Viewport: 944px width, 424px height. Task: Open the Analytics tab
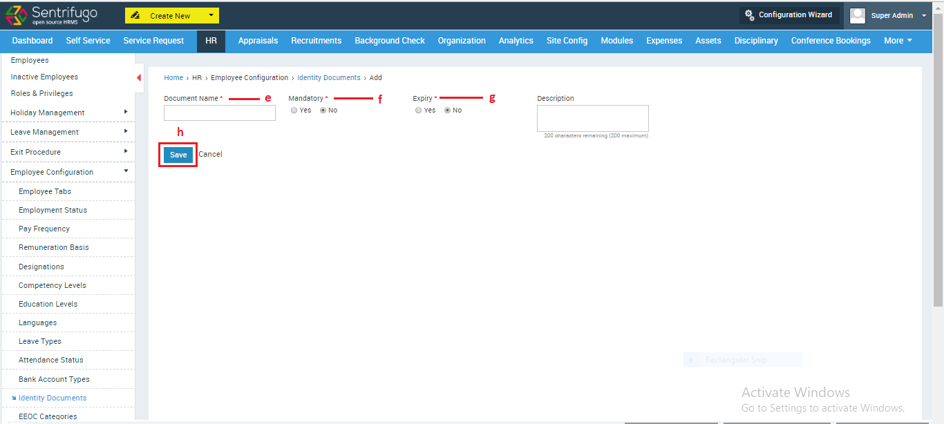[516, 41]
